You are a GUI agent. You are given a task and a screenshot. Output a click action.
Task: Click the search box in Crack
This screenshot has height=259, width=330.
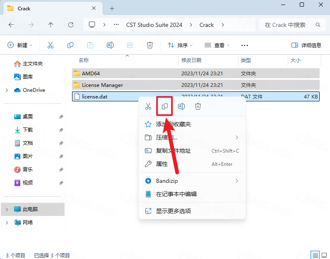click(290, 25)
